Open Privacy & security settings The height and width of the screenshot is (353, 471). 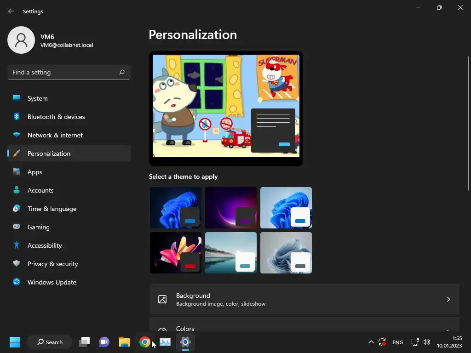(x=69, y=263)
